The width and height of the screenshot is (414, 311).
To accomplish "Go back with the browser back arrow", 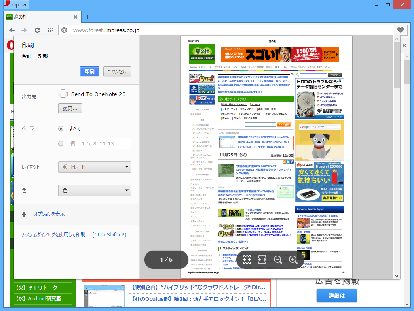I will point(12,30).
